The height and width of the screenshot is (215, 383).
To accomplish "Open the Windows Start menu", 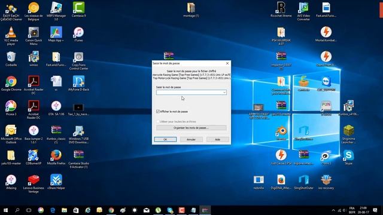I will point(5,210).
